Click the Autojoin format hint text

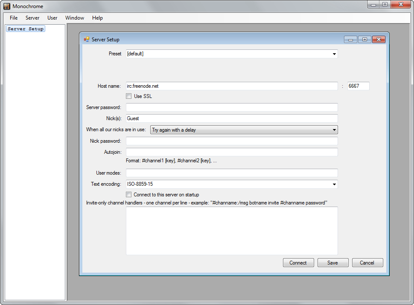pyautogui.click(x=171, y=161)
